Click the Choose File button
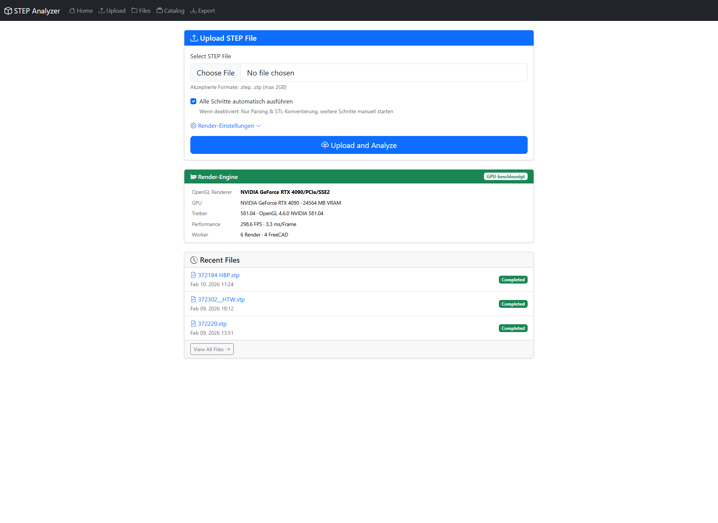718x523 pixels. [x=215, y=73]
